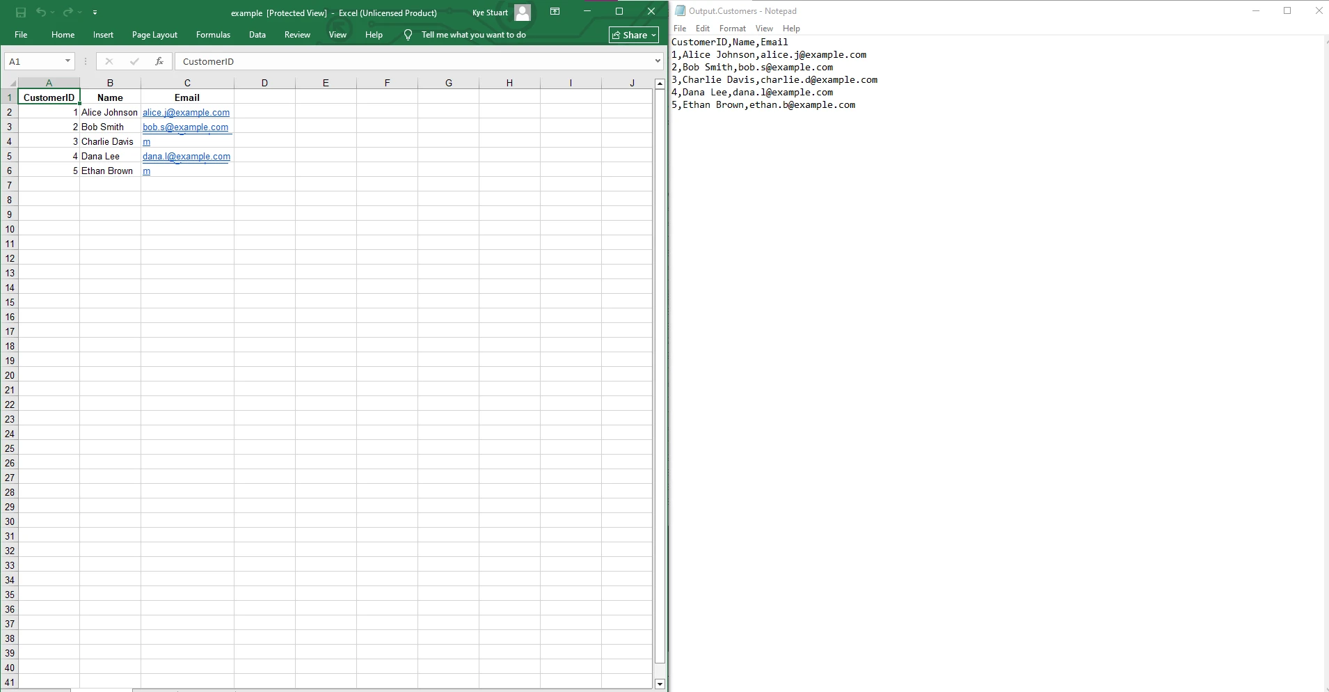1329x692 pixels.
Task: Open the dana.l@example.com hyperlink
Action: point(186,157)
